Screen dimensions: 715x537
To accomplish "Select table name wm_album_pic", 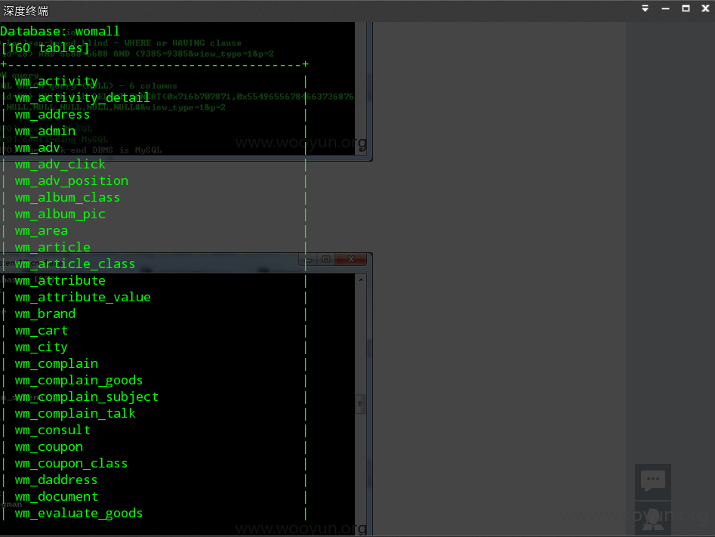I will coord(60,214).
